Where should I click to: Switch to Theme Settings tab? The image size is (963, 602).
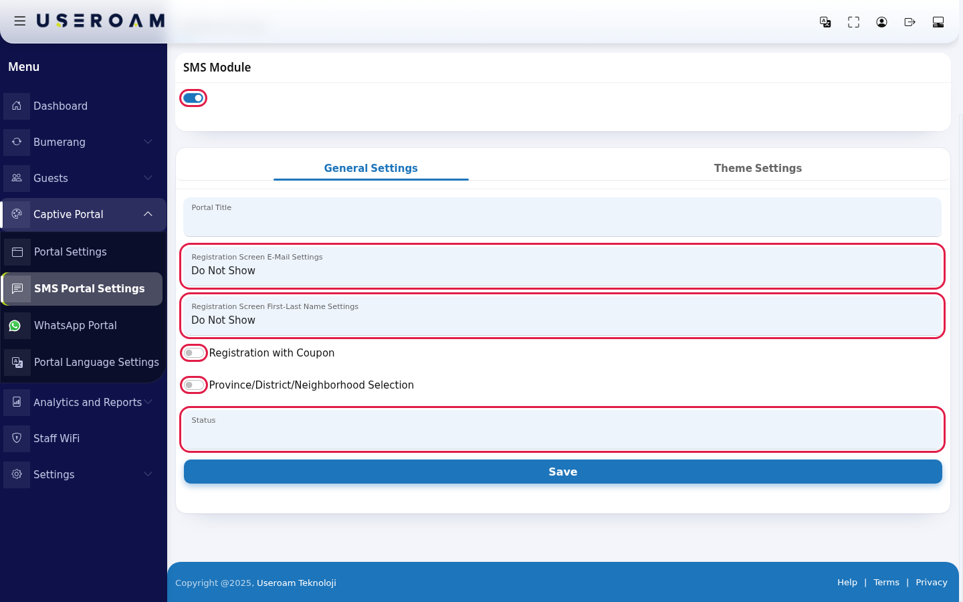758,168
